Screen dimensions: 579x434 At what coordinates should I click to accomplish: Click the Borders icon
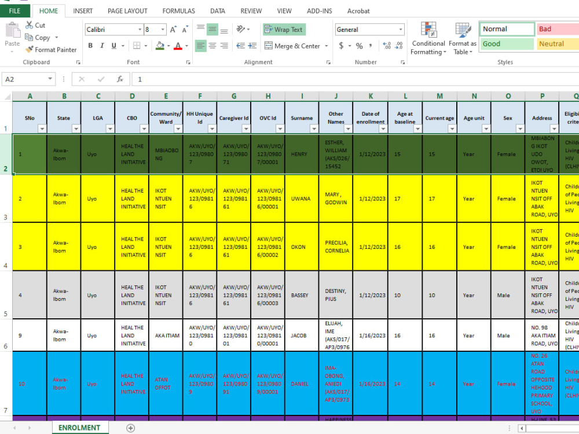(x=137, y=46)
